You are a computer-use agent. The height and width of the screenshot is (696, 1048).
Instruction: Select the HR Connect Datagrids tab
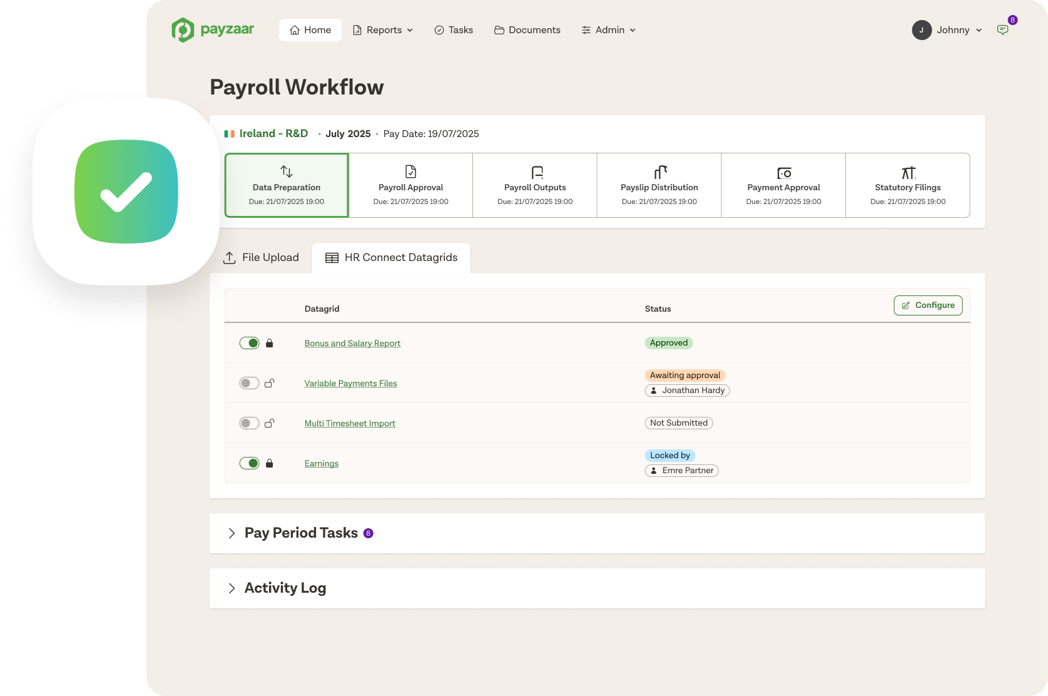391,258
